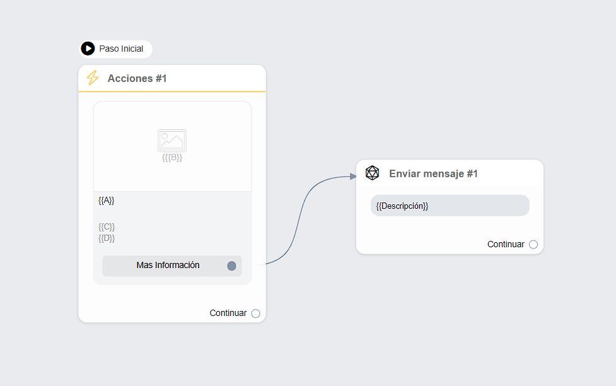Screen dimensions: 616x386
Task: Click the arrowhead entering Enviar mensaje #1
Action: [353, 177]
